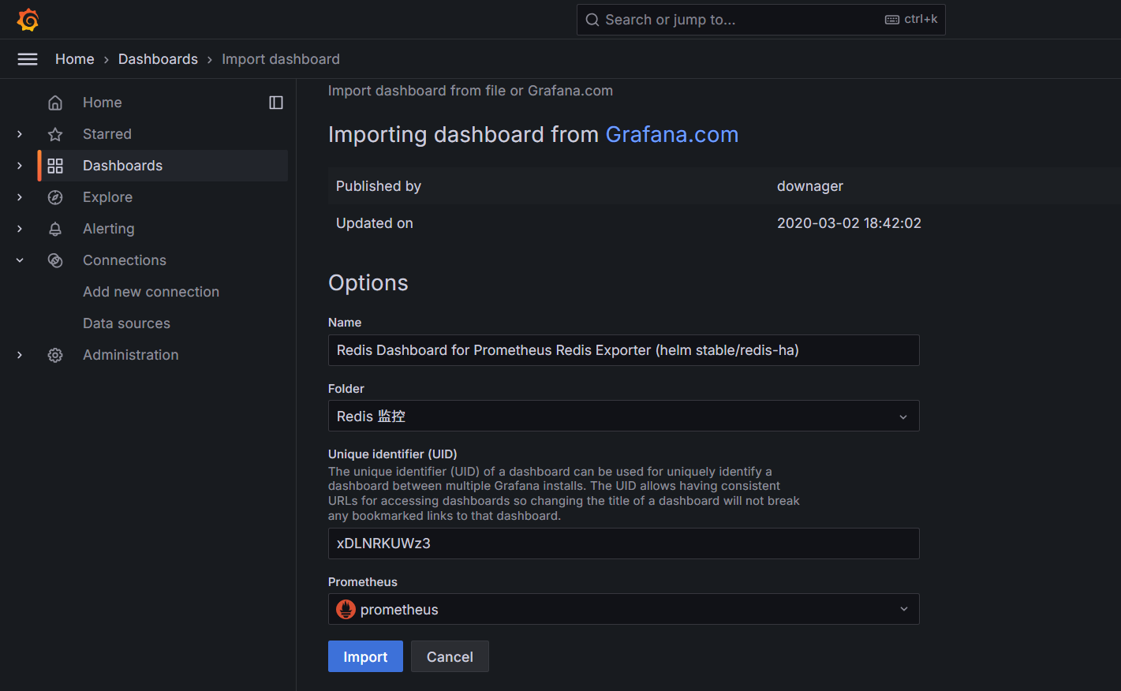Viewport: 1121px width, 691px height.
Task: Click the Unique identifier (UID) label
Action: (393, 454)
